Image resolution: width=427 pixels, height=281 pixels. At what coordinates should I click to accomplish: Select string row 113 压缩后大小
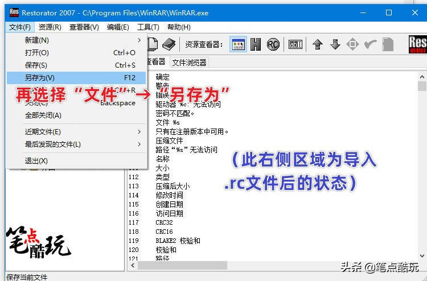pyautogui.click(x=159, y=186)
